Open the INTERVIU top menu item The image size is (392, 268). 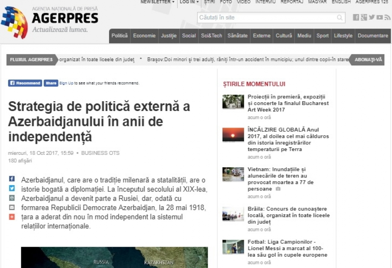[x=265, y=2]
